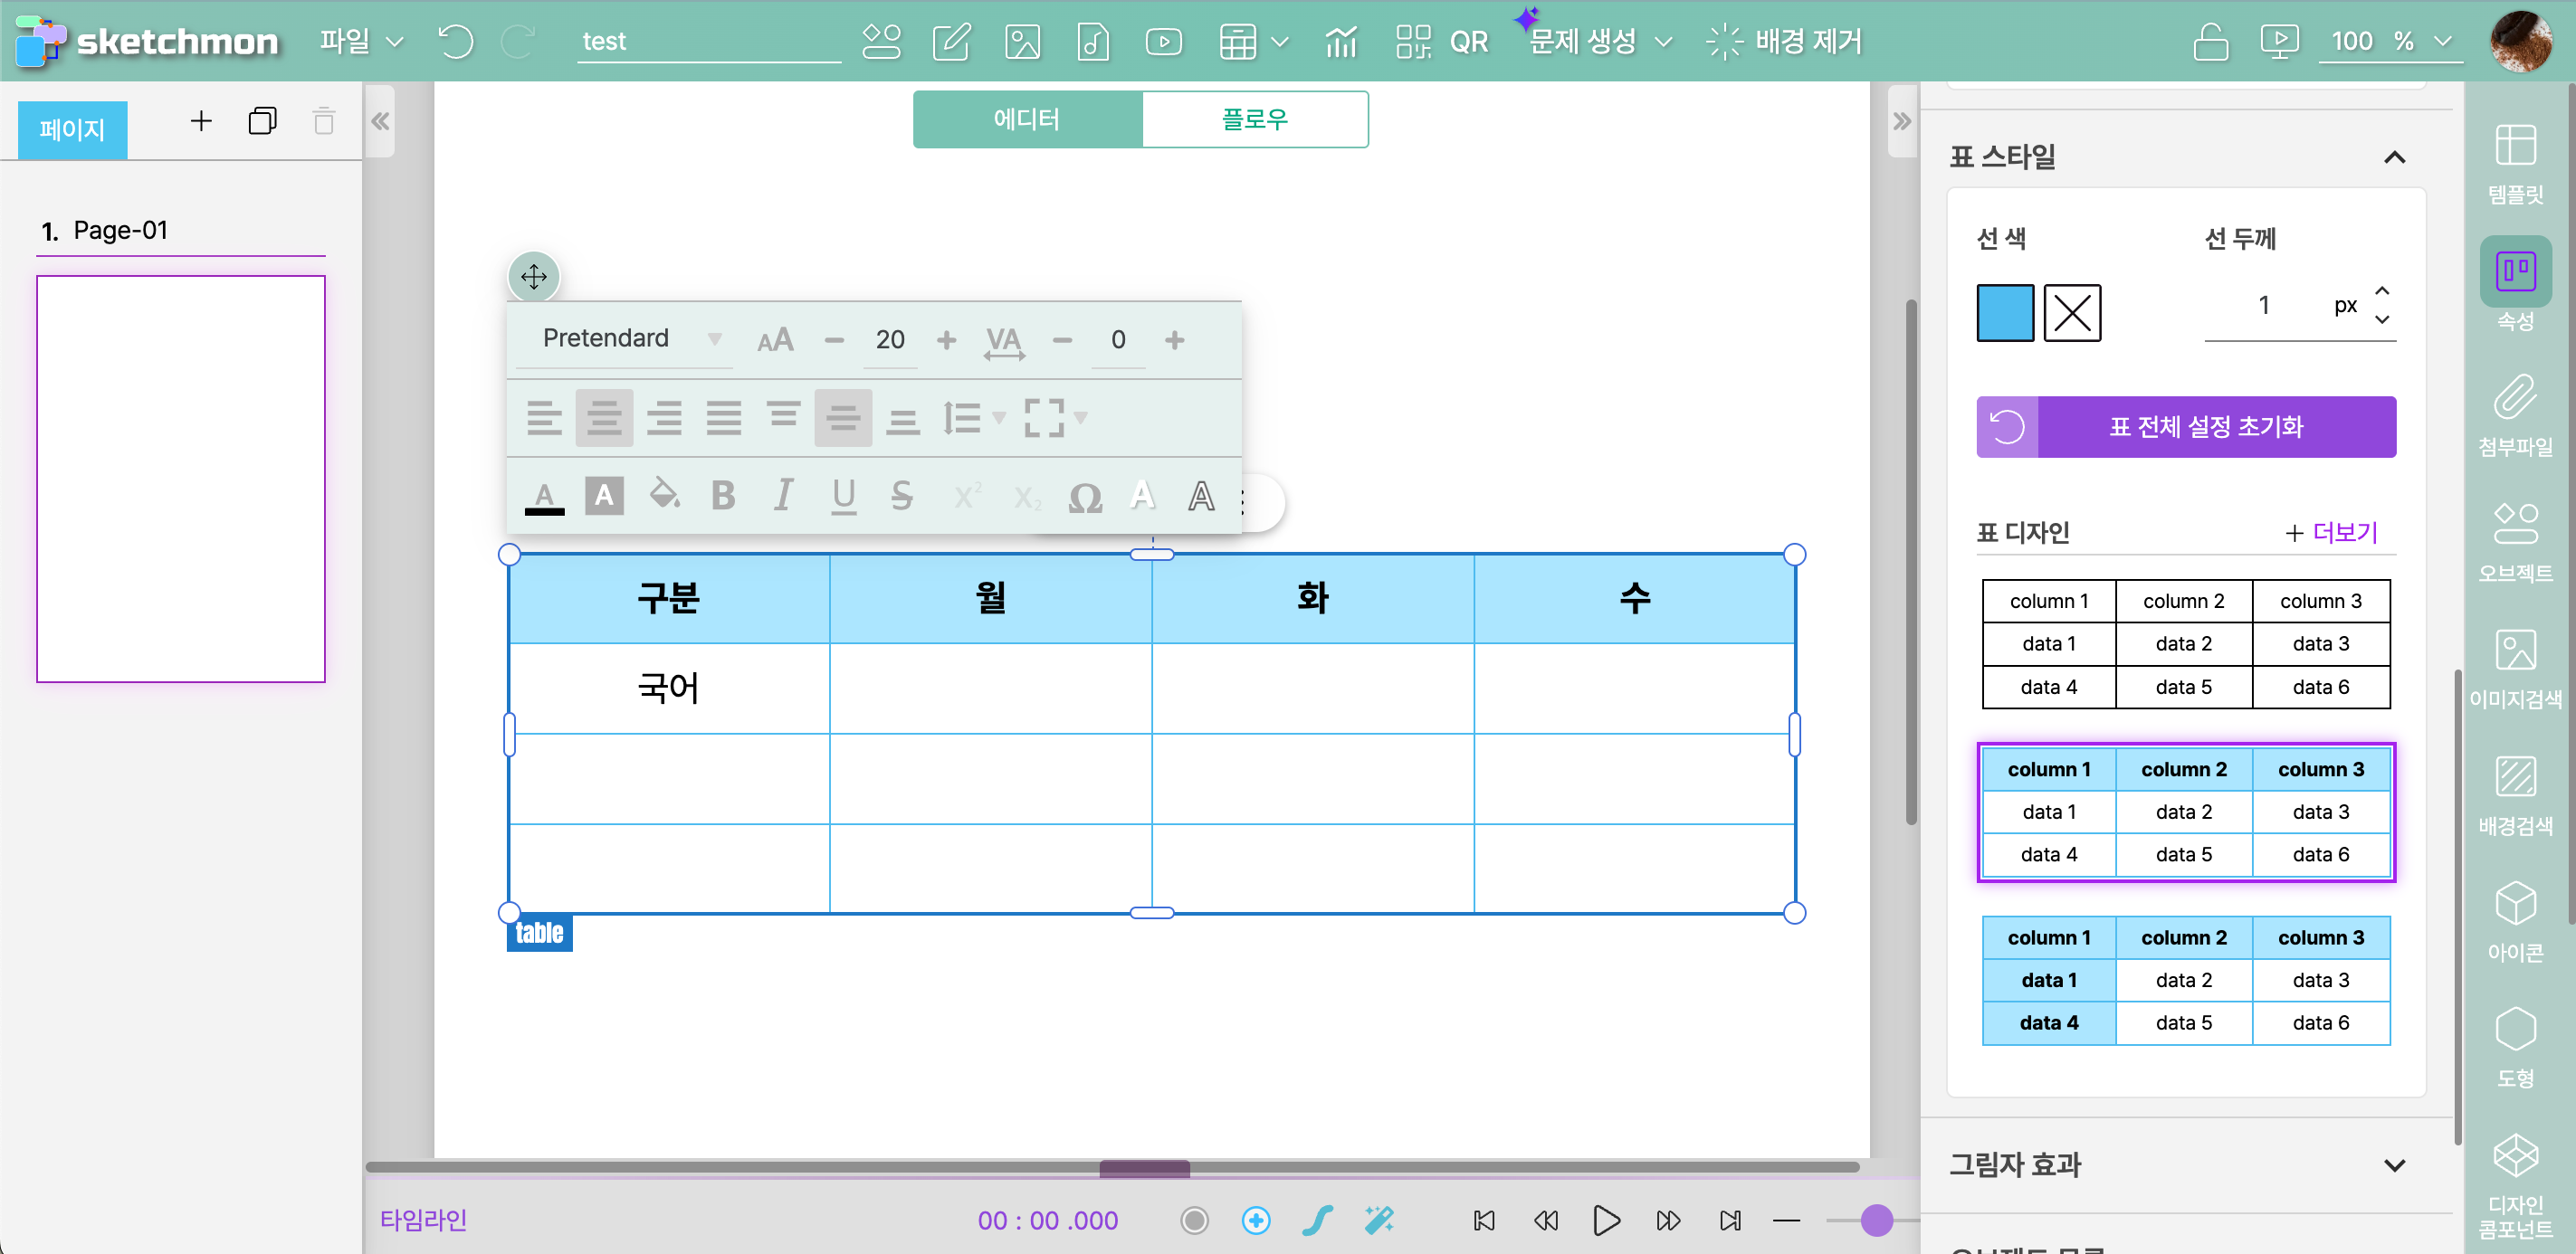Switch to the 플로우 tab
The height and width of the screenshot is (1254, 2576).
[1254, 120]
